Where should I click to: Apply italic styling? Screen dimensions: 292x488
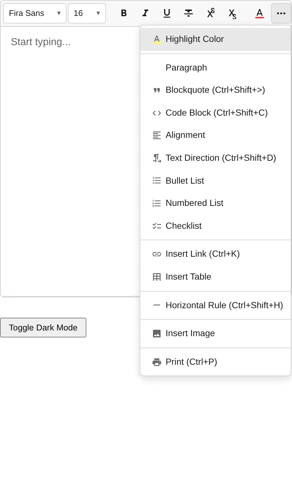click(x=145, y=13)
